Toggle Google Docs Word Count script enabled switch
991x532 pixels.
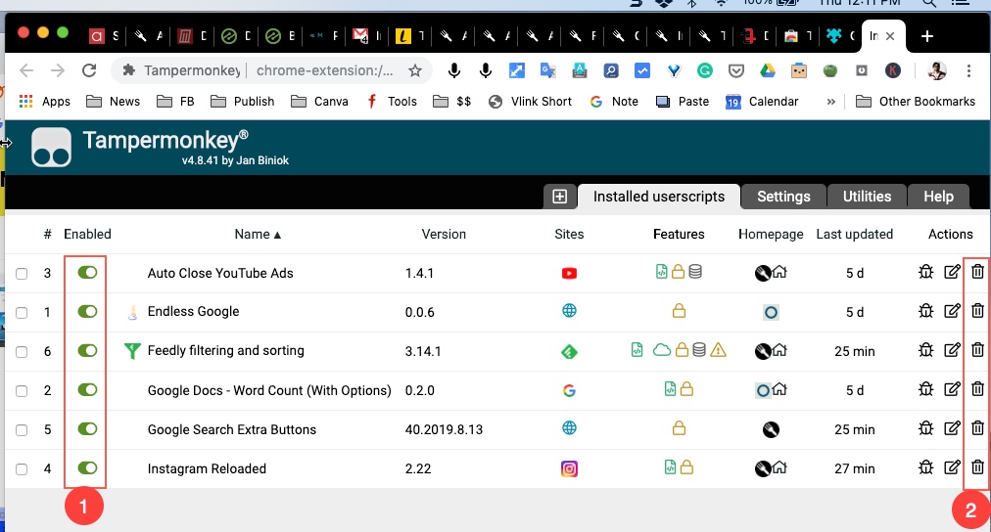coord(87,390)
